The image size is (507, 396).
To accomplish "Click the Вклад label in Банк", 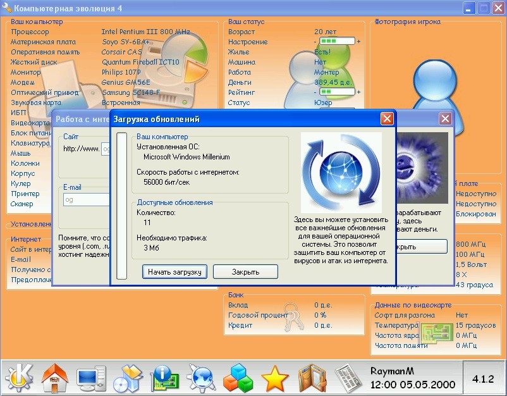I will tap(238, 305).
